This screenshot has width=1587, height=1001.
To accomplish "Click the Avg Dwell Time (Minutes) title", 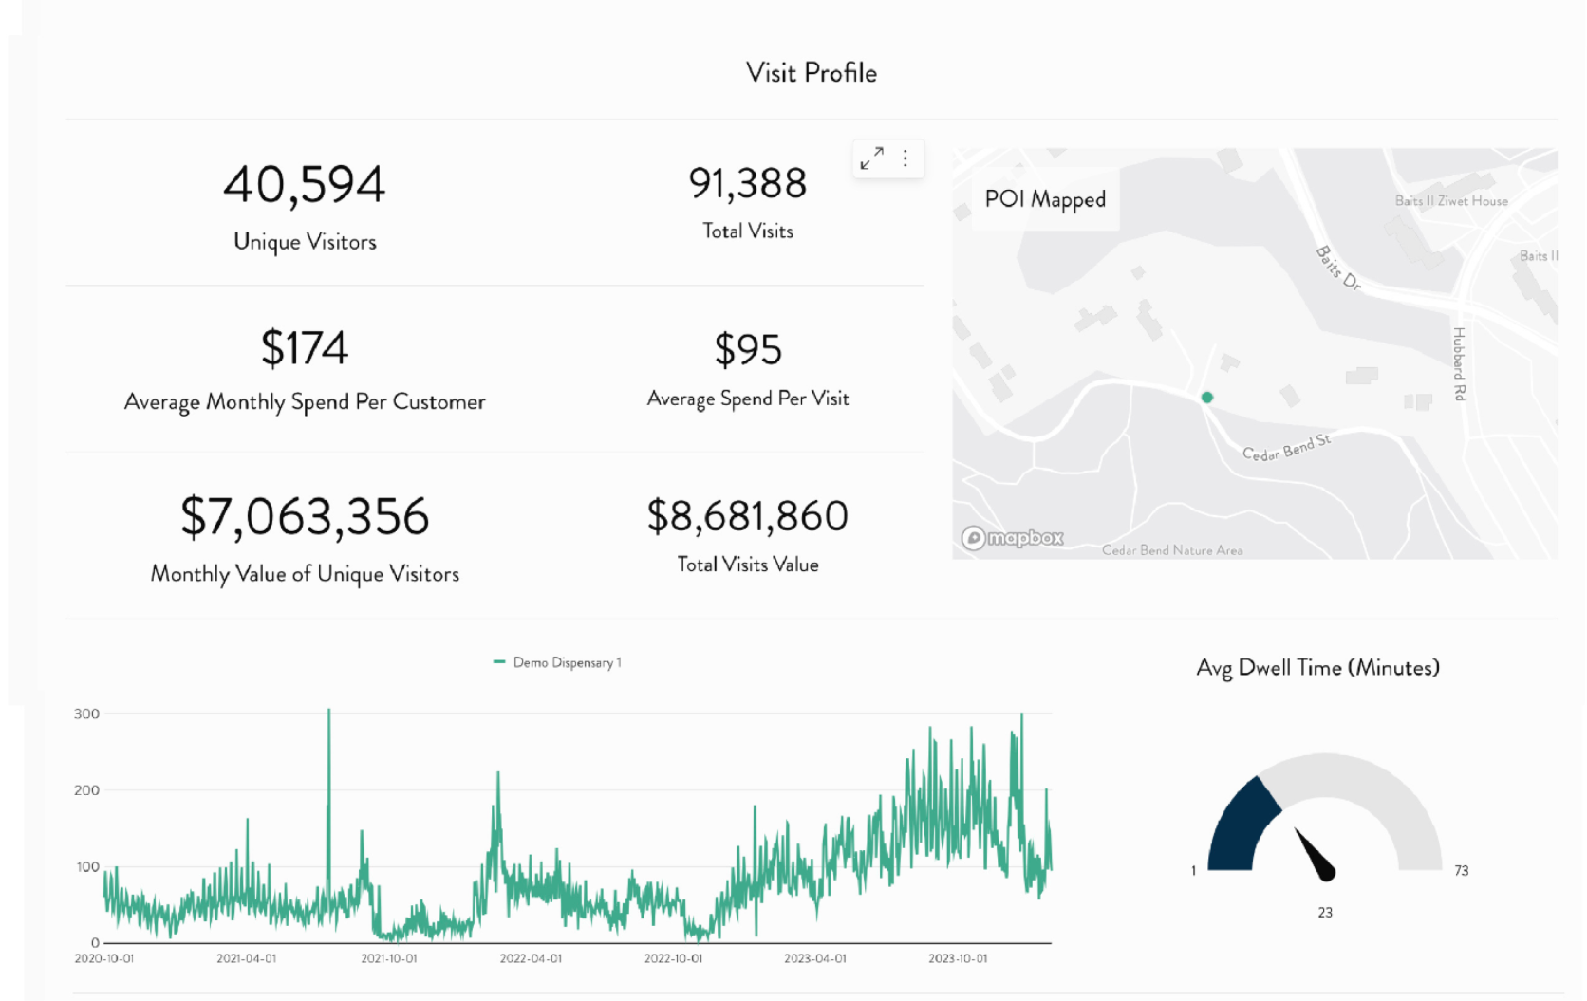I will click(x=1317, y=668).
